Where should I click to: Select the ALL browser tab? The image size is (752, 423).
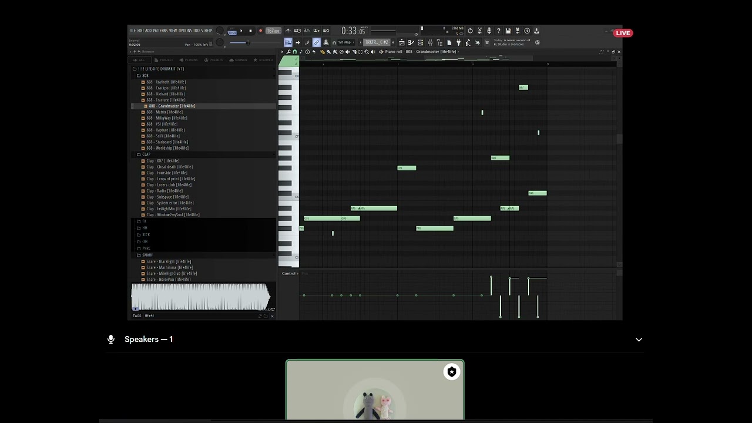tap(139, 60)
